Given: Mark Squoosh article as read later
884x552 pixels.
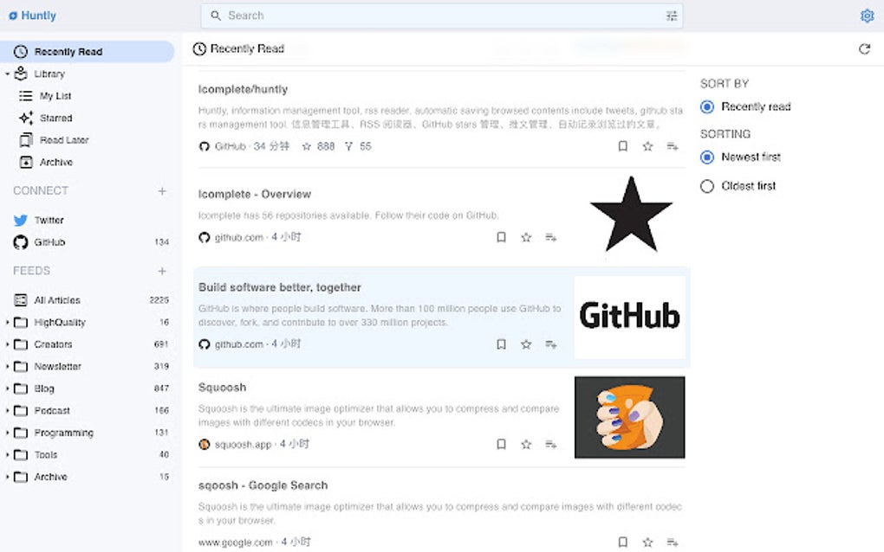Looking at the screenshot, I should pyautogui.click(x=501, y=445).
